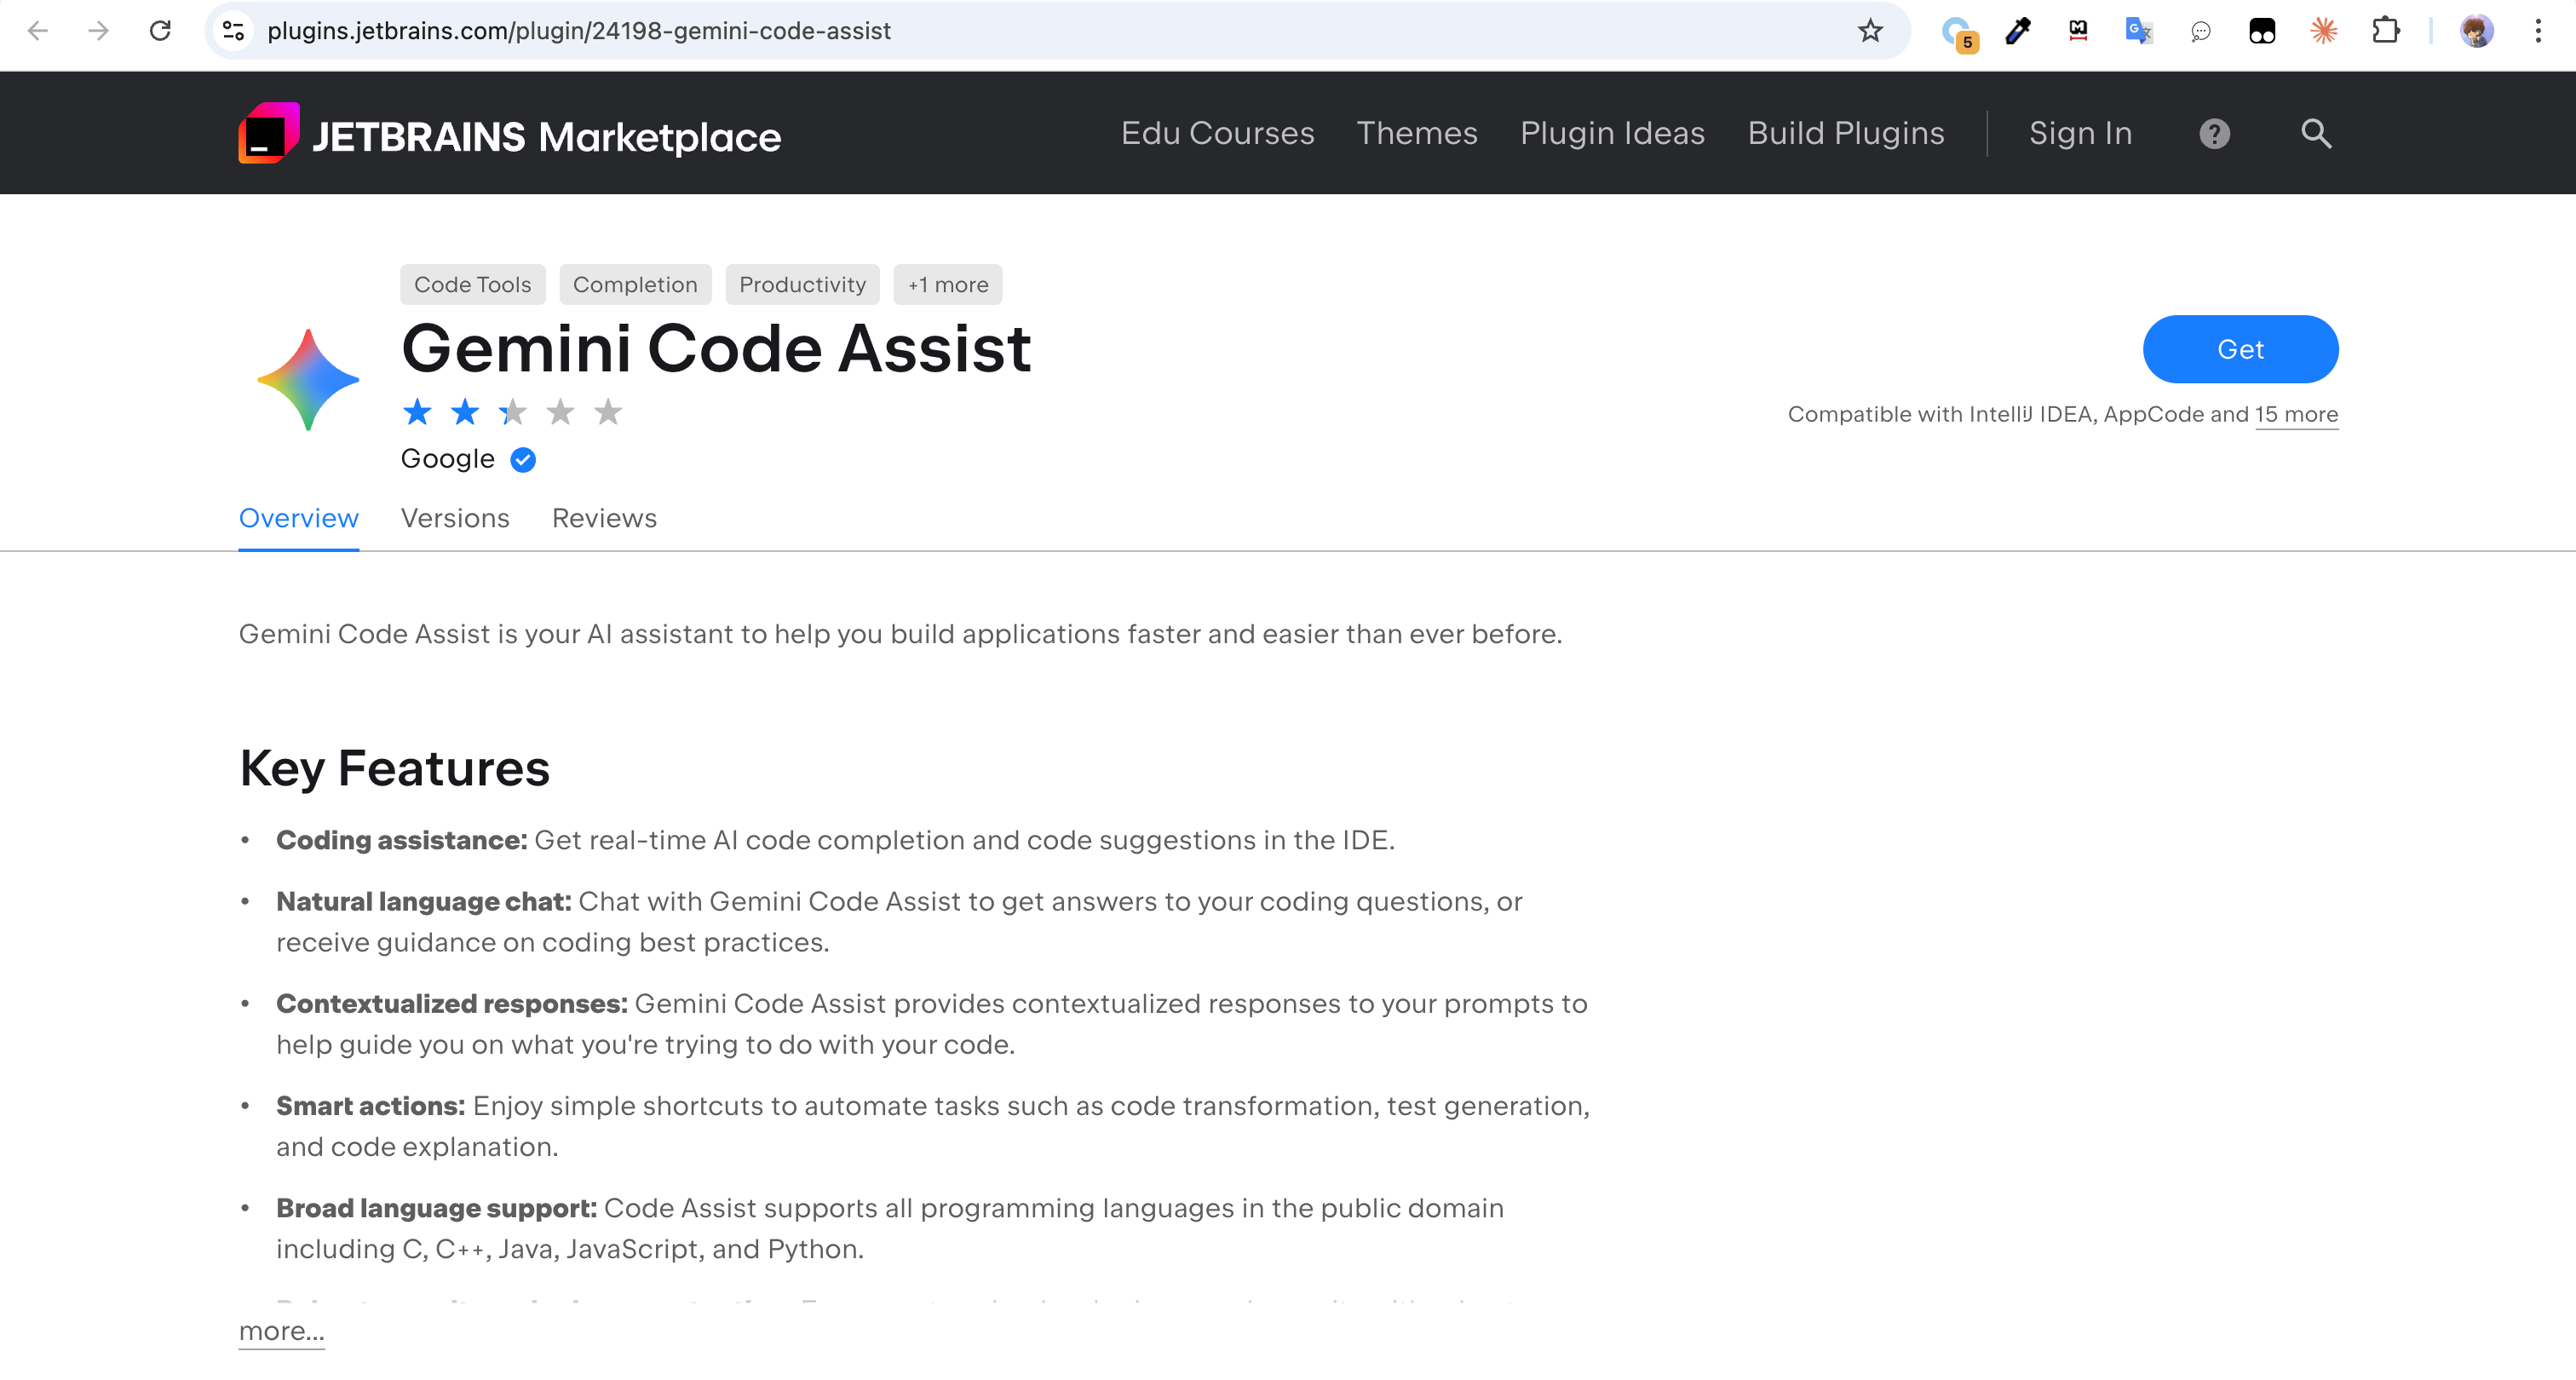
Task: Expand the '+1 more' category tag
Action: [x=947, y=285]
